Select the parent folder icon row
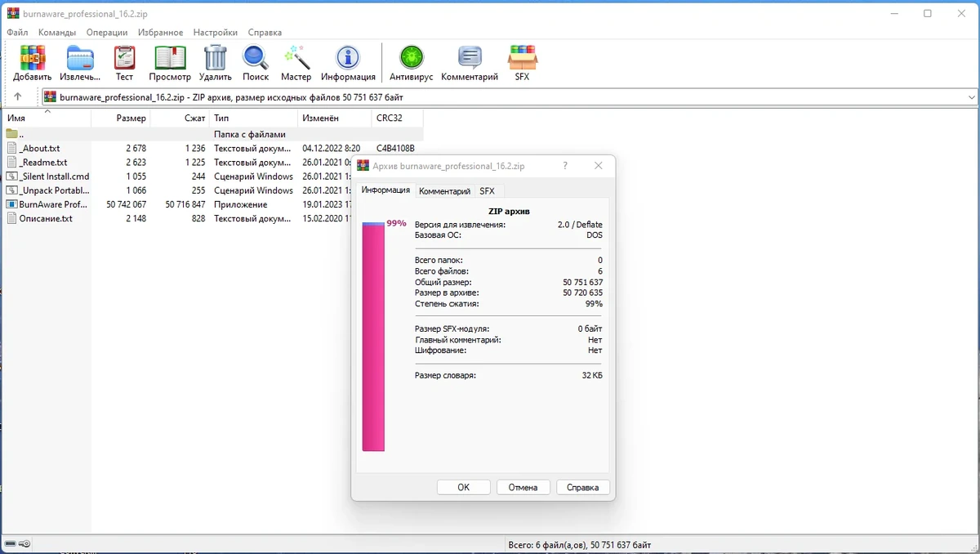 (12, 134)
